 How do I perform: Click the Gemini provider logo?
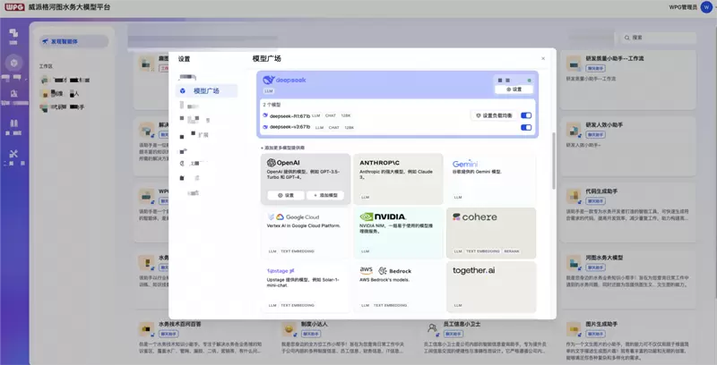464,164
